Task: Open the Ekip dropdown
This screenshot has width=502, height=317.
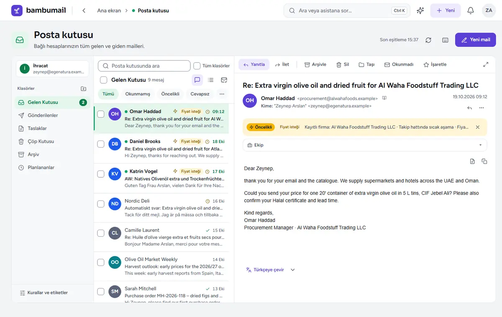Action: click(x=365, y=145)
